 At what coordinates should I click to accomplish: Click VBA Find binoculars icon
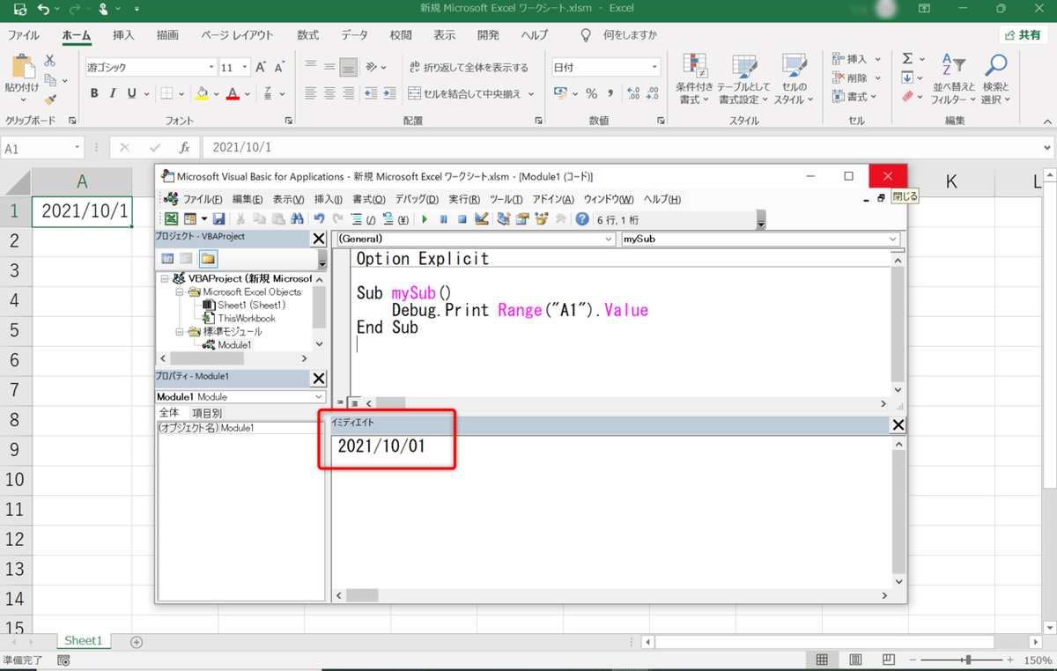298,219
